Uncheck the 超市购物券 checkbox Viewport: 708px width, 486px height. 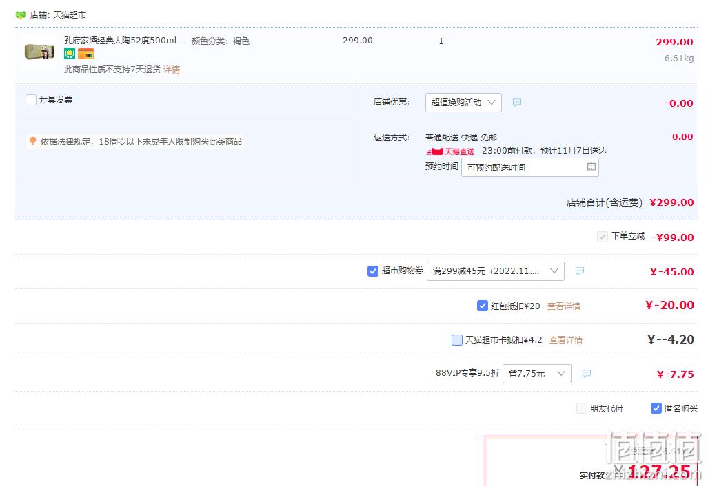pos(373,271)
